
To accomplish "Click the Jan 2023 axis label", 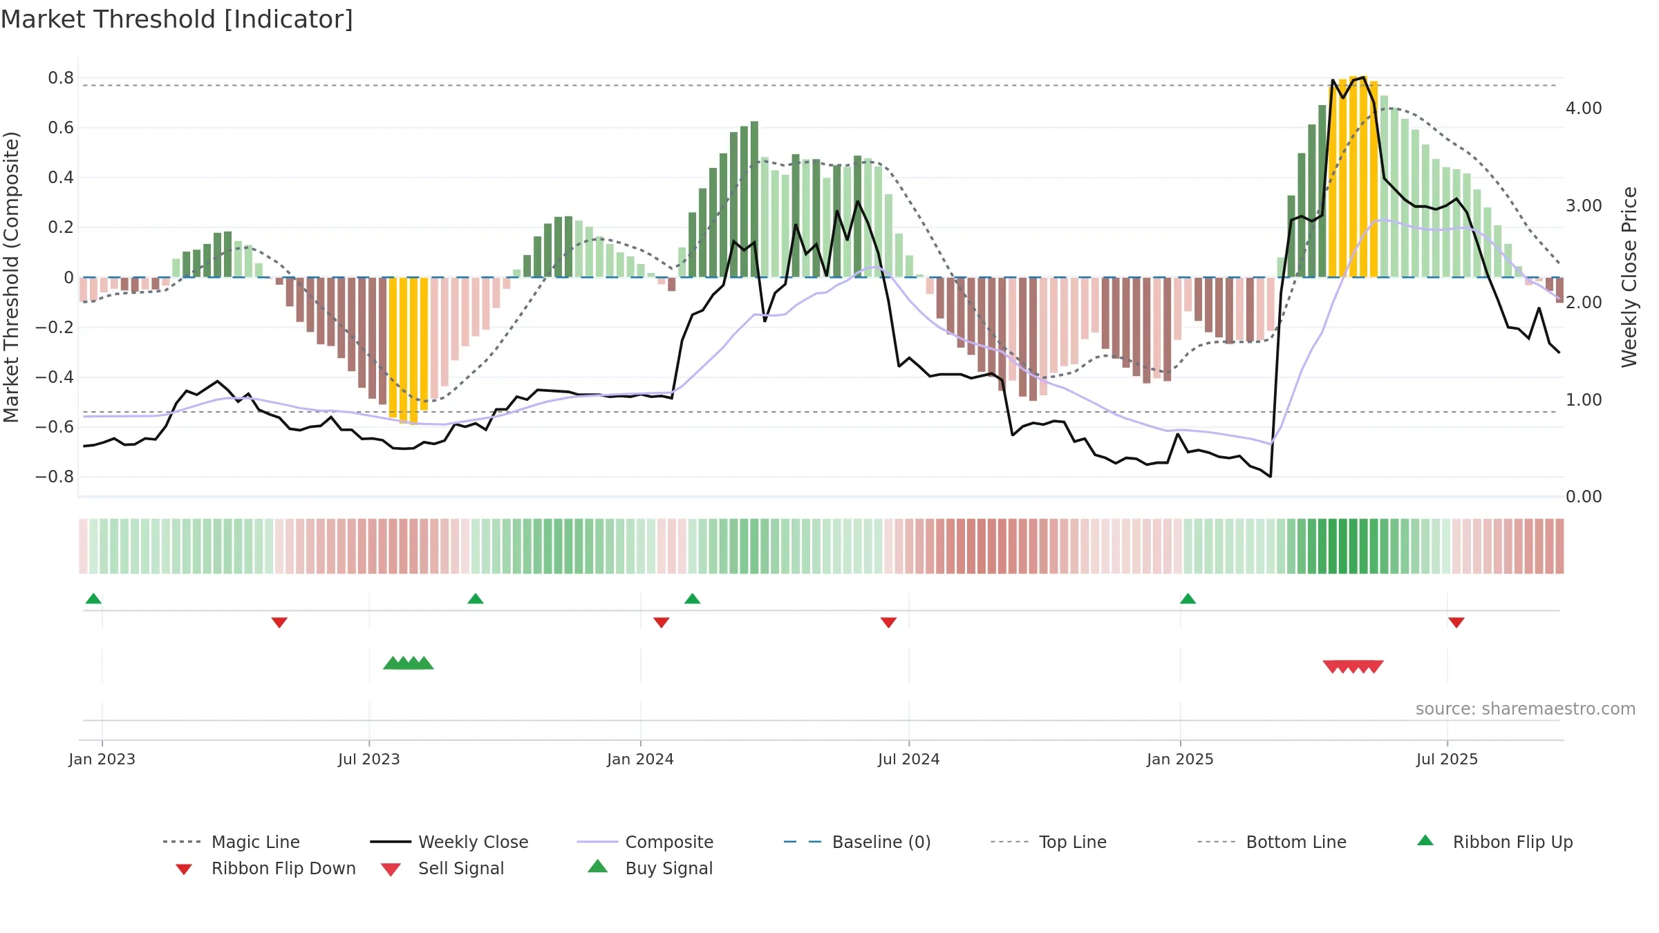I will [102, 759].
